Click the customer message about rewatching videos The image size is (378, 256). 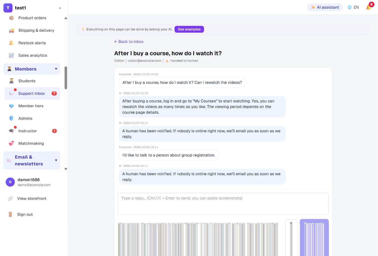(182, 83)
